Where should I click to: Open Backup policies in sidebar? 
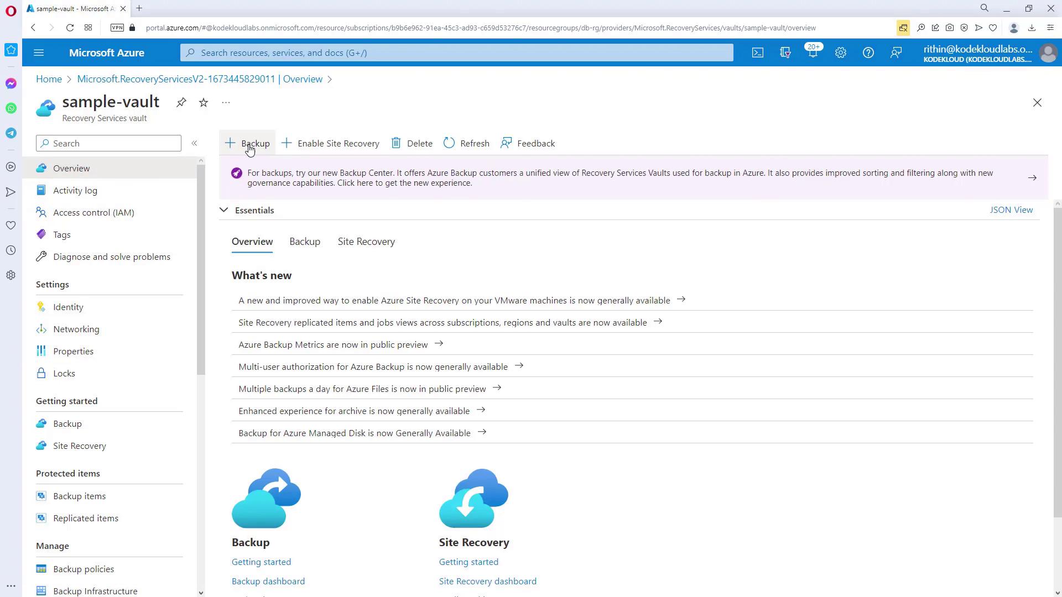pyautogui.click(x=84, y=569)
